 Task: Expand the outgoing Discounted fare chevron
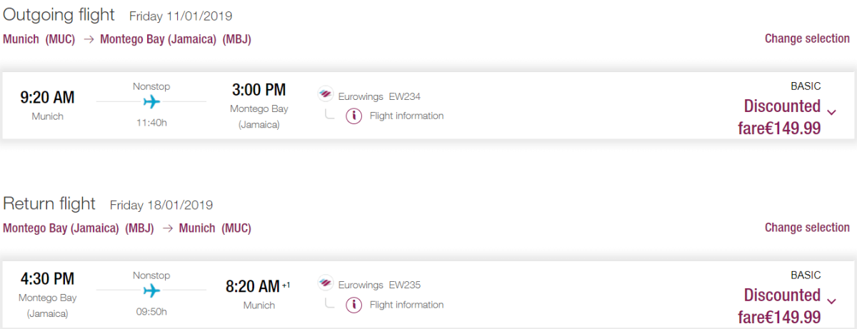tap(831, 111)
